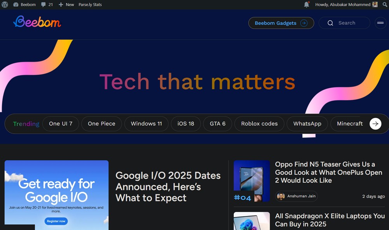Open the Beebom Gadgets button
Image resolution: width=389 pixels, height=230 pixels.
(x=281, y=23)
